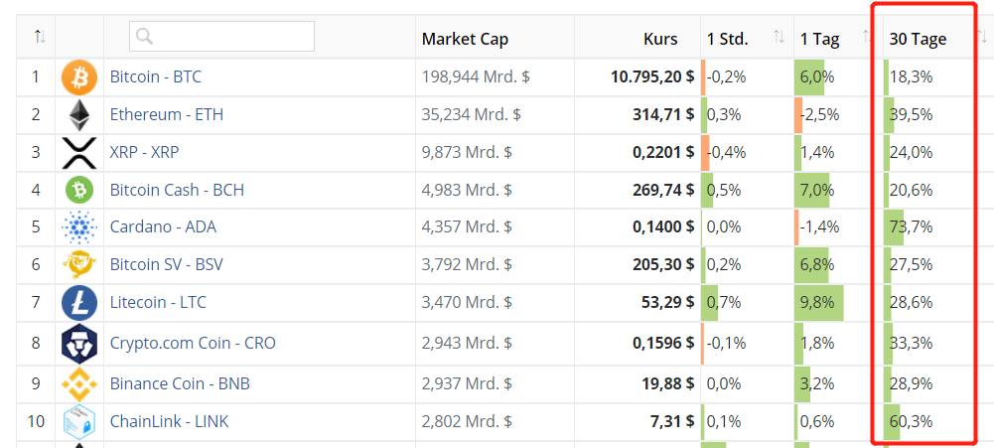Open the Cardano - ADA link
This screenshot has width=994, height=448.
coord(163,226)
